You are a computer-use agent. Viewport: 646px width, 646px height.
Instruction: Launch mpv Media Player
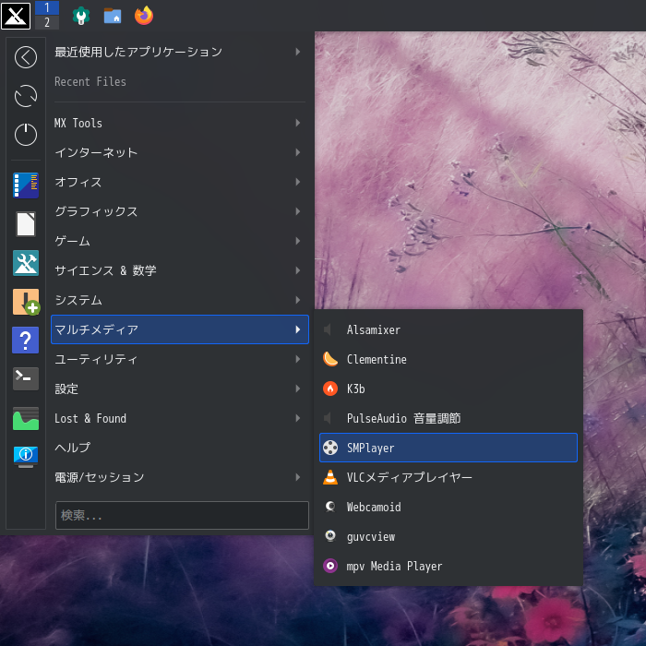(x=449, y=566)
